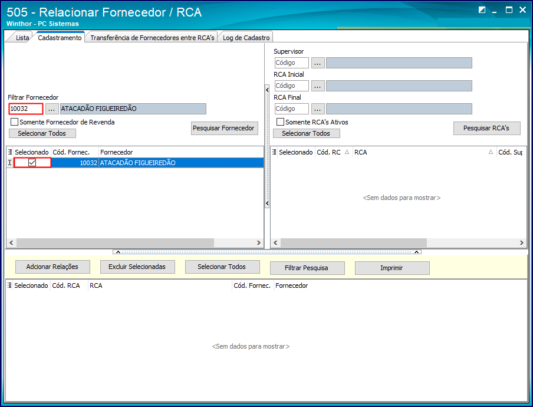Click the RCA Inicial Código field
Viewport: 533px width, 407px height.
coord(292,86)
